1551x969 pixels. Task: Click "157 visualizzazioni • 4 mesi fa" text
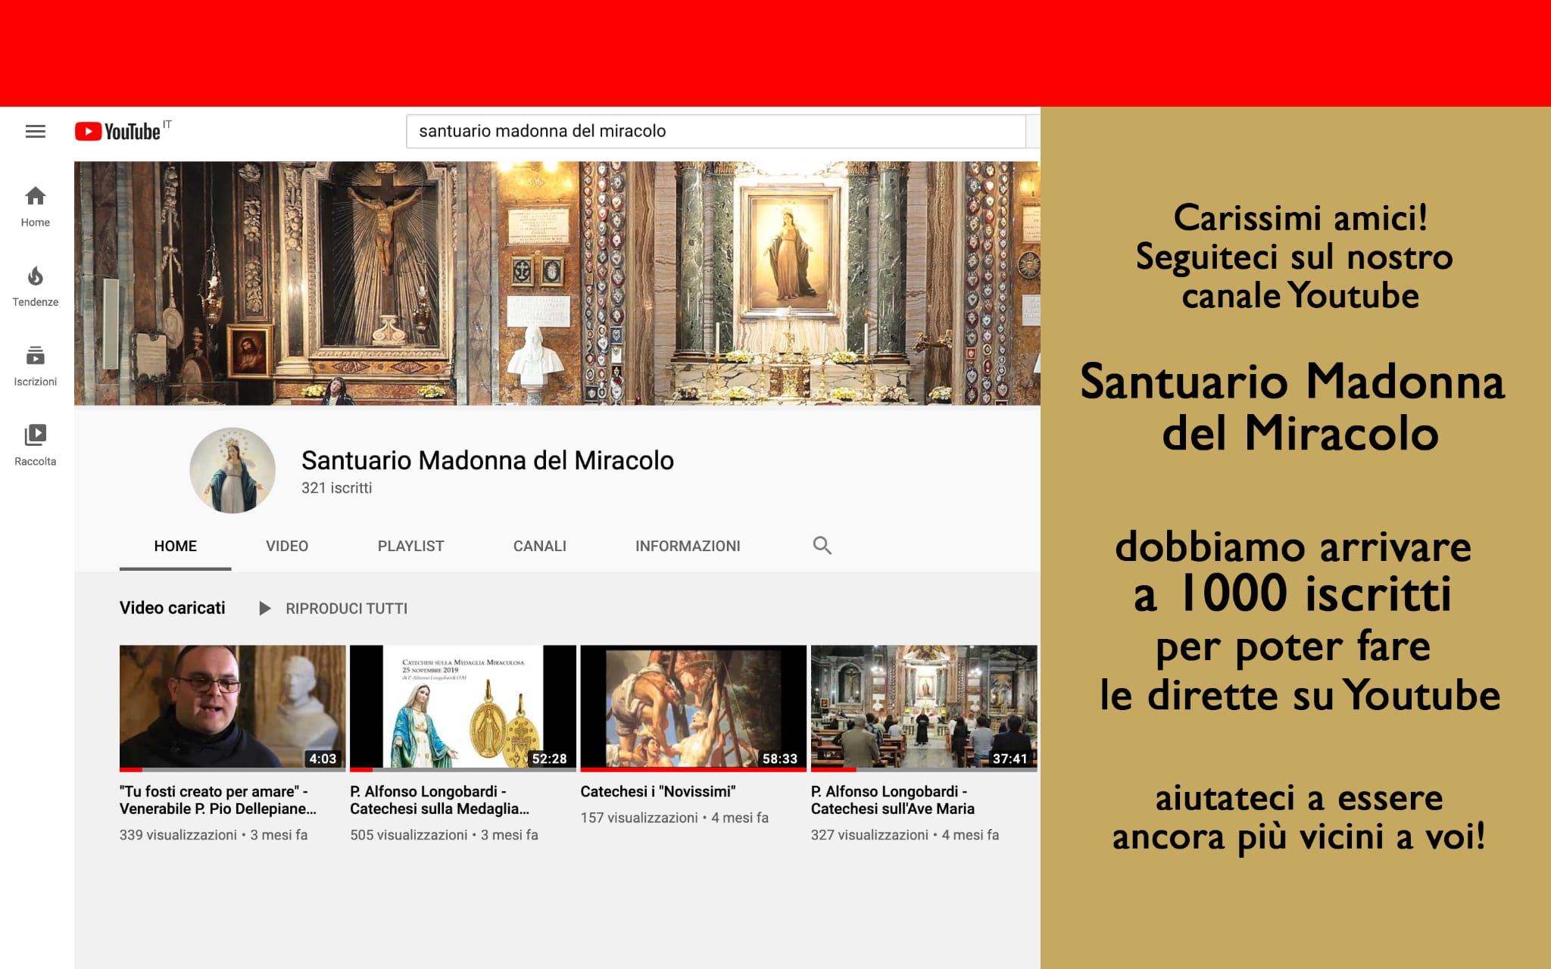click(x=674, y=818)
